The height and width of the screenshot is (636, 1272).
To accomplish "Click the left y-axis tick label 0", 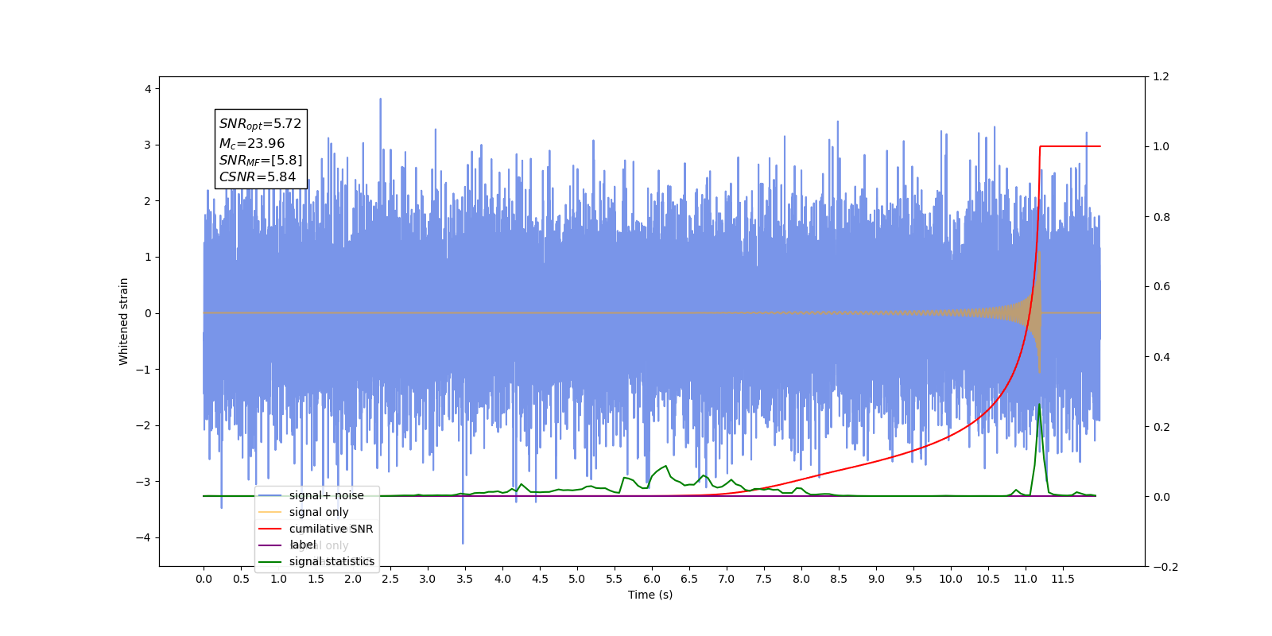I will [148, 313].
